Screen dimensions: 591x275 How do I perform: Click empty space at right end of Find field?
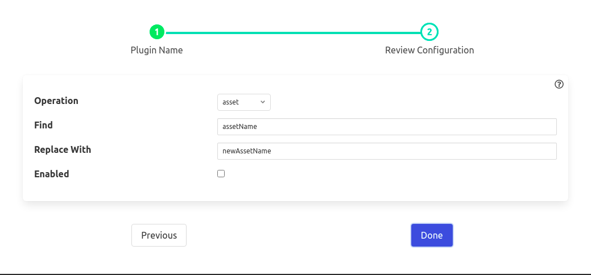click(x=535, y=127)
